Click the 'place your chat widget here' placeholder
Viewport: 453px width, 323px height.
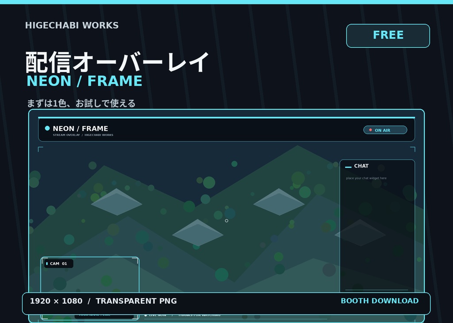[x=366, y=178]
